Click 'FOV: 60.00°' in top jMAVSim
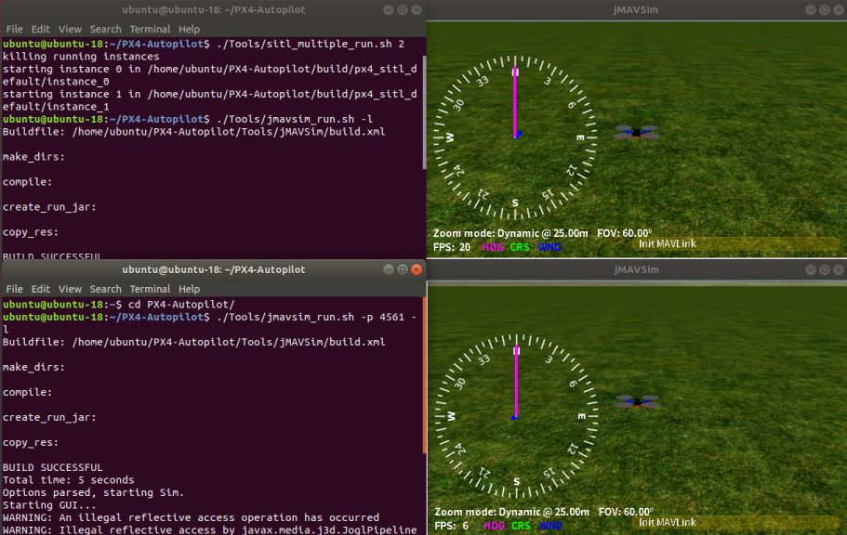Image resolution: width=847 pixels, height=535 pixels. point(625,233)
